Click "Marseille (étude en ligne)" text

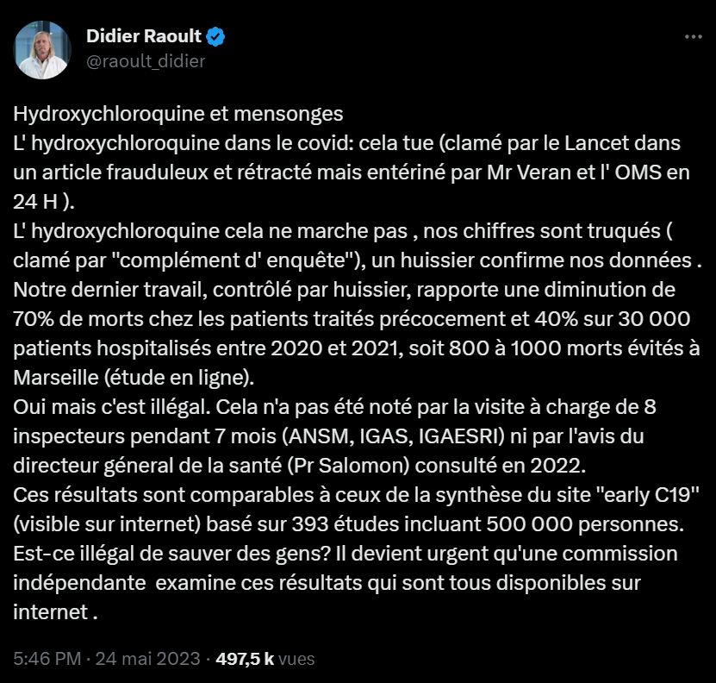[131, 376]
